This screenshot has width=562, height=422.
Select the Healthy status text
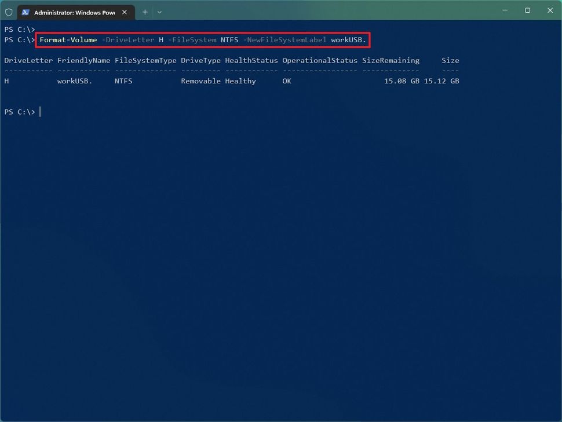[240, 81]
